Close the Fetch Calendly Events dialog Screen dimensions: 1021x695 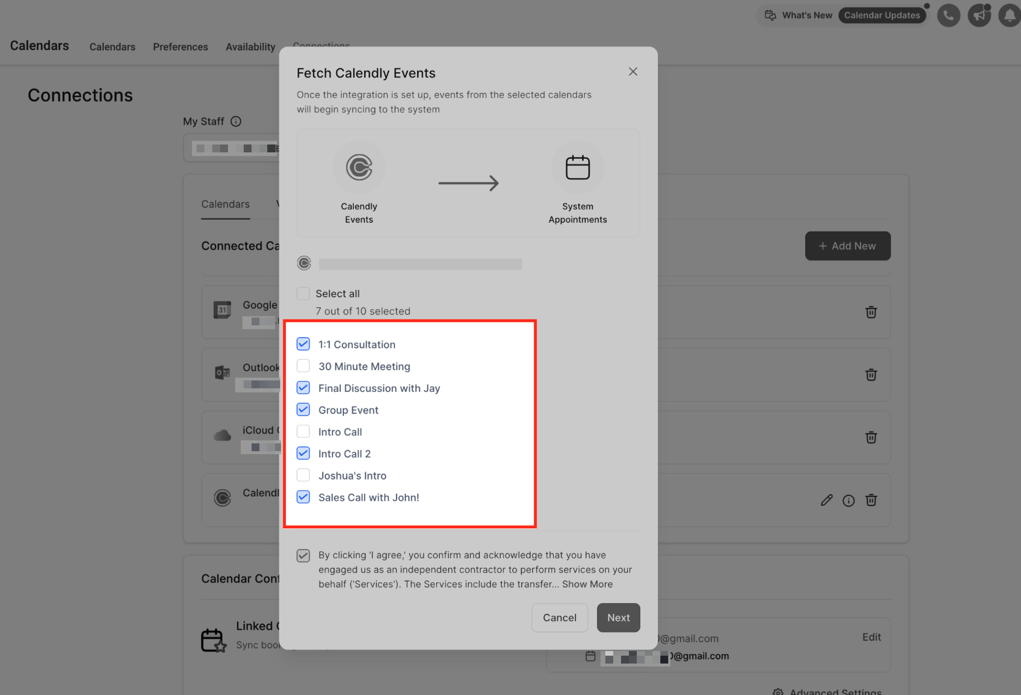(633, 72)
